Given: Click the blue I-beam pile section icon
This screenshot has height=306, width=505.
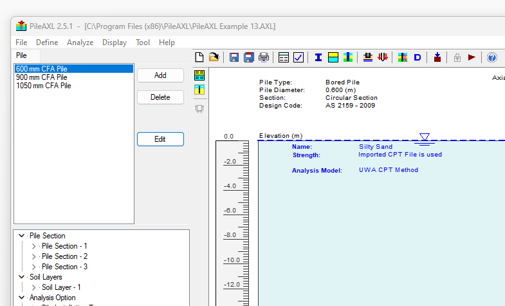Looking at the screenshot, I should (x=318, y=57).
